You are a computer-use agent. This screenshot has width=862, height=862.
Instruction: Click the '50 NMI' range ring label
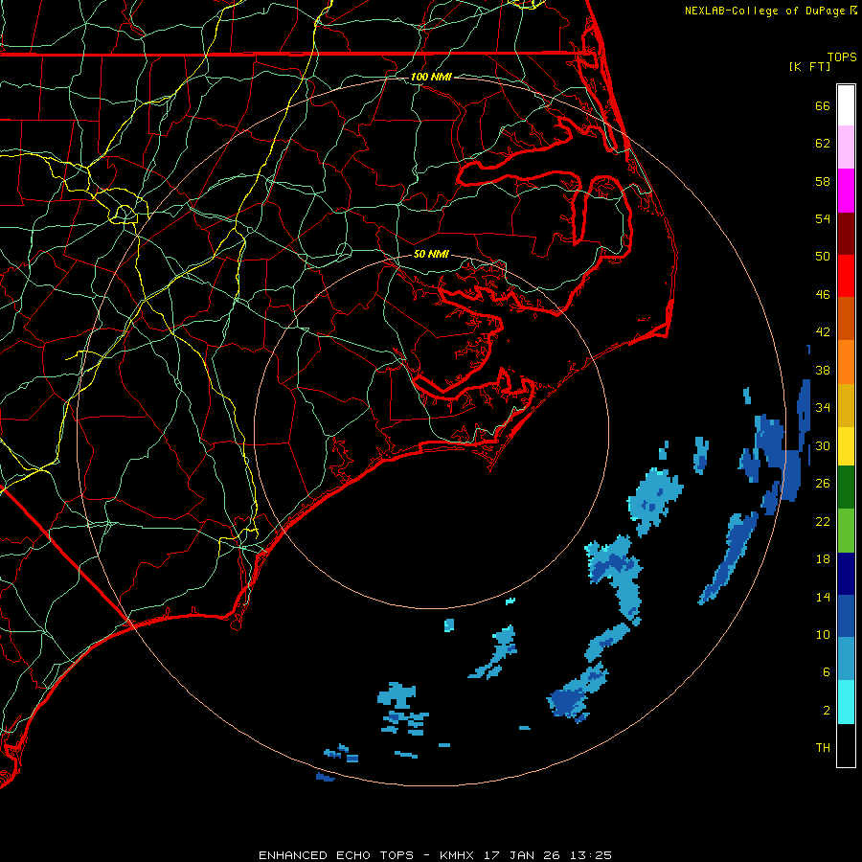click(431, 254)
